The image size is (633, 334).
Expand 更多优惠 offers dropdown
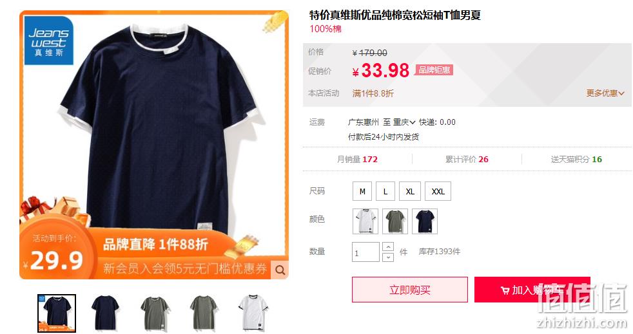(605, 93)
